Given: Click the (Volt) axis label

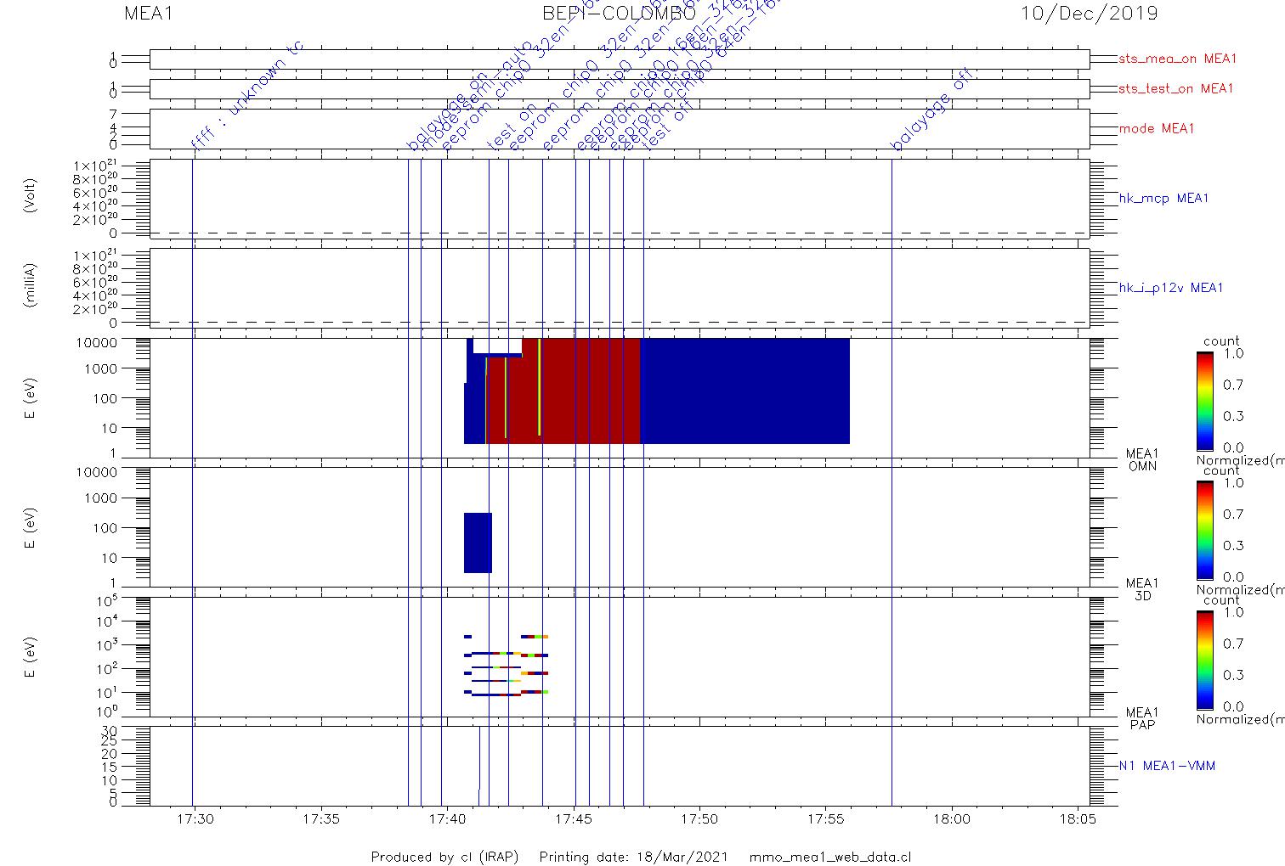Looking at the screenshot, I should coord(31,195).
